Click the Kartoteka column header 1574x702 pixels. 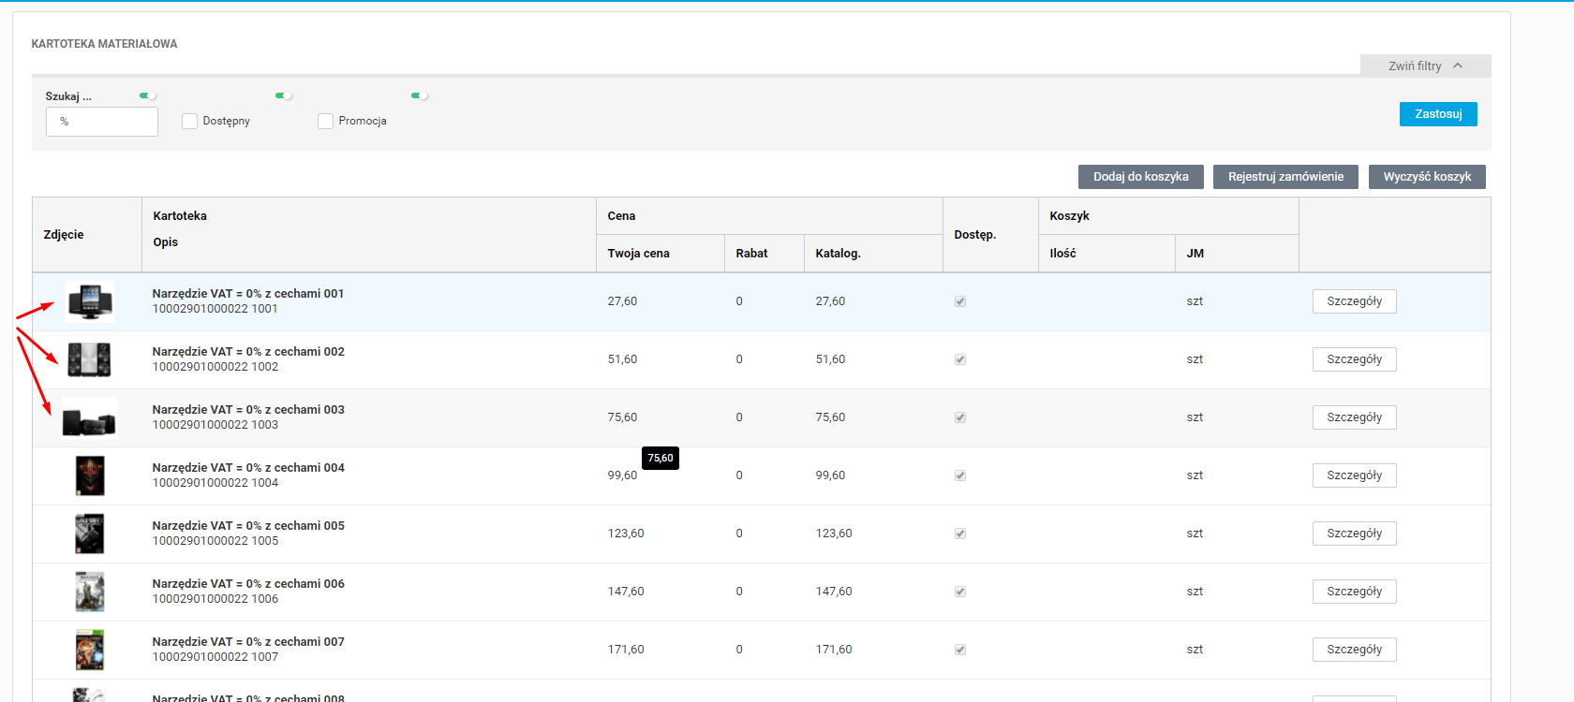[180, 216]
